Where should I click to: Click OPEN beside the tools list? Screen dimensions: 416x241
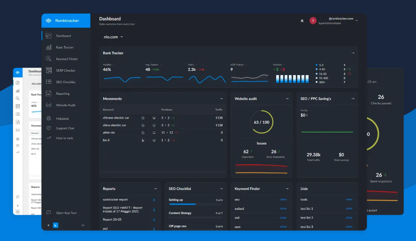tap(349, 200)
